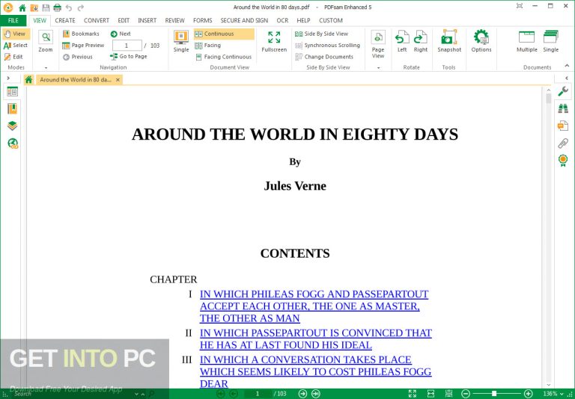The image size is (575, 399).
Task: Click the zoom out minus button
Action: [x=466, y=394]
